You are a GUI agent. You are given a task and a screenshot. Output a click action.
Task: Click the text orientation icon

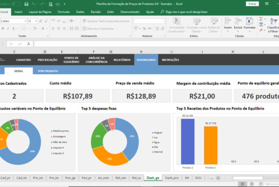pyautogui.click(x=72, y=21)
